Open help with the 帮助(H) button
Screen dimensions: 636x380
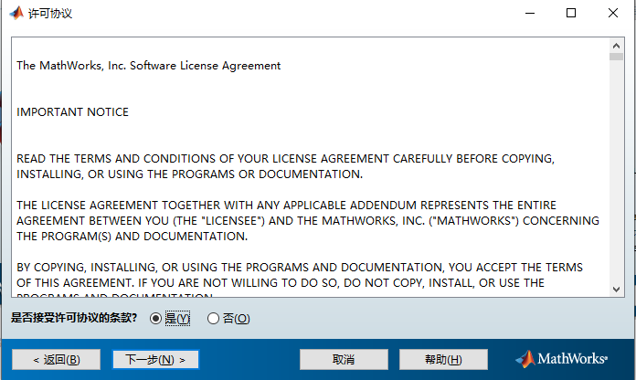tap(443, 360)
